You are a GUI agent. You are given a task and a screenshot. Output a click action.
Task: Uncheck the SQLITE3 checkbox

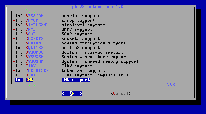pos(19,48)
